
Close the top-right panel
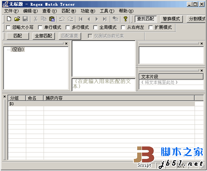202,43
